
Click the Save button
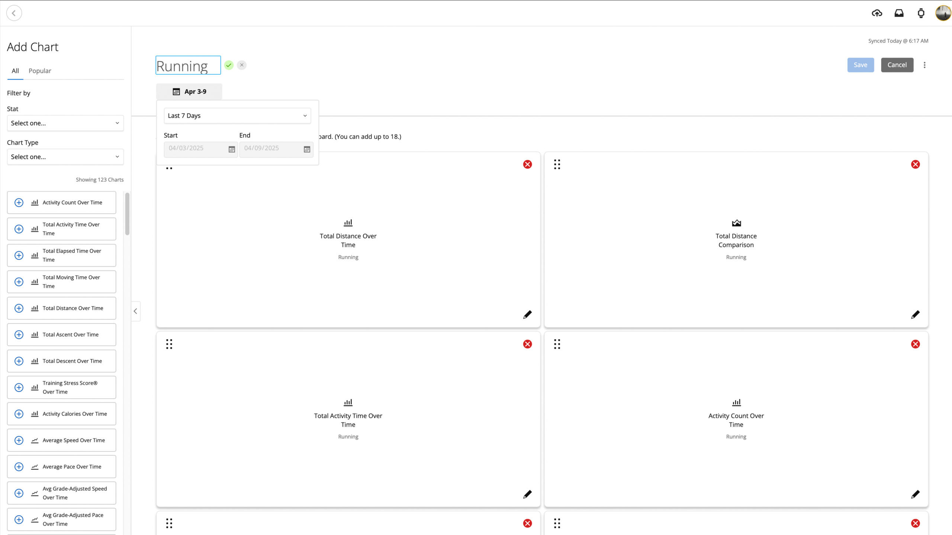[860, 65]
